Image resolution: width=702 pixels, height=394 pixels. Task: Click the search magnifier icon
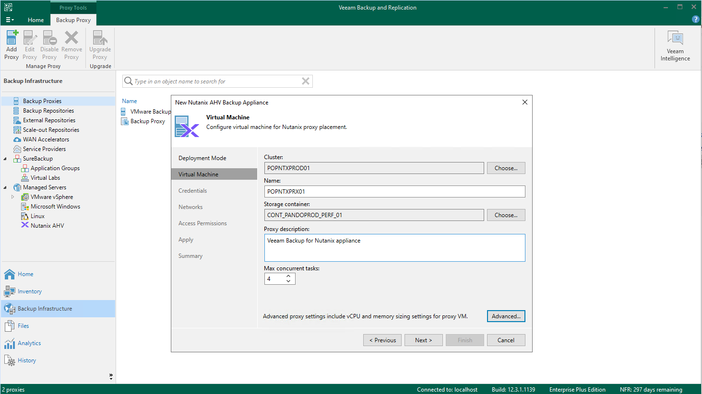128,81
